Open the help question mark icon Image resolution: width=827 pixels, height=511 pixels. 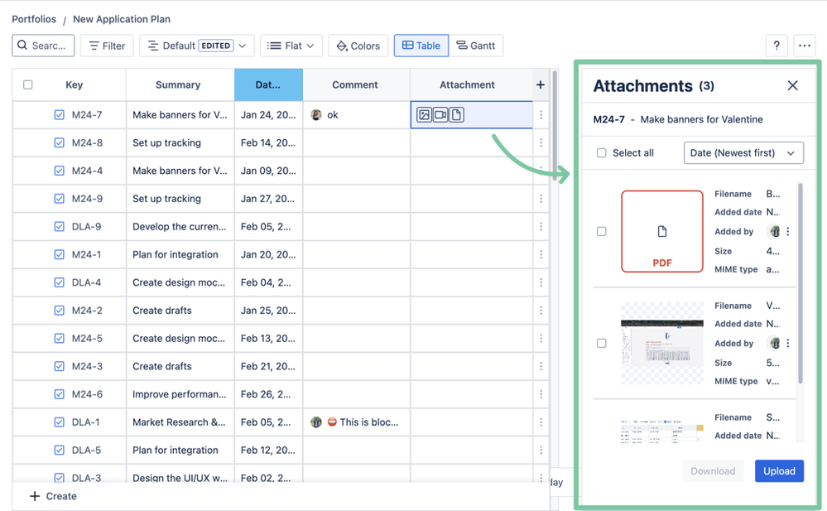point(776,46)
